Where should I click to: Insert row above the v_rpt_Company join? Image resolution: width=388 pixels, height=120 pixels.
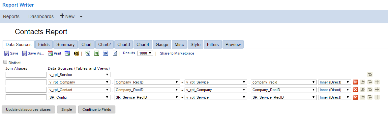coord(363,82)
